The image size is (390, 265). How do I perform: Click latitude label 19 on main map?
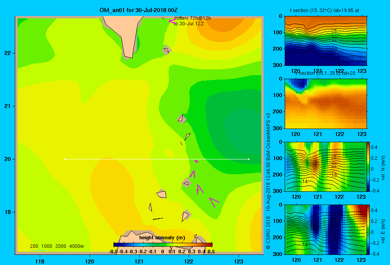pos(8,212)
